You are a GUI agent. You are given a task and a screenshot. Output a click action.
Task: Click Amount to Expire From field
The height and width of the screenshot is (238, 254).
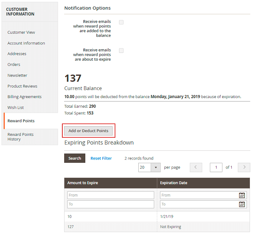(110, 195)
